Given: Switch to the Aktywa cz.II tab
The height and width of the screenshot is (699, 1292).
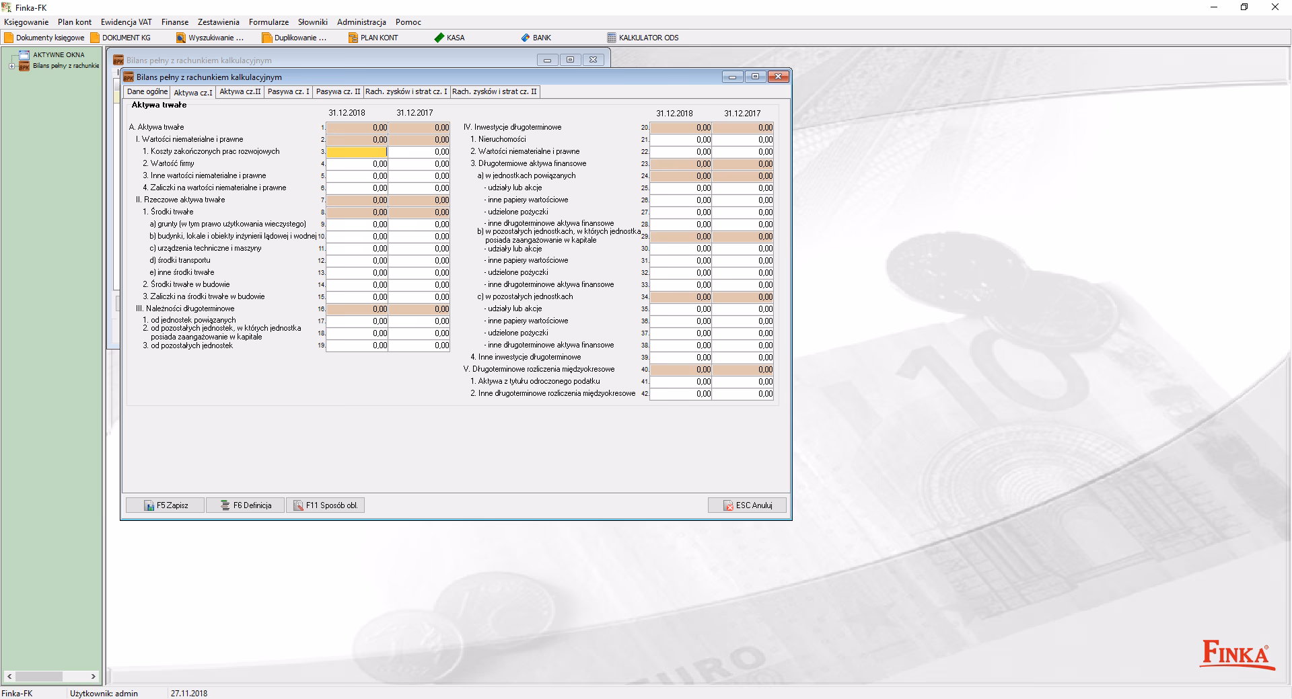Looking at the screenshot, I should (240, 91).
